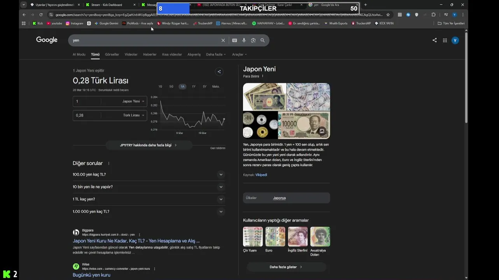499x280 pixels.
Task: Expand question 100.00 yen kaç TL?
Action: (x=149, y=174)
